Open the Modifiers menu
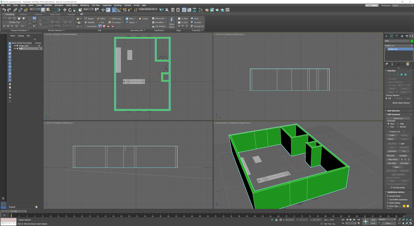 pos(48,5)
